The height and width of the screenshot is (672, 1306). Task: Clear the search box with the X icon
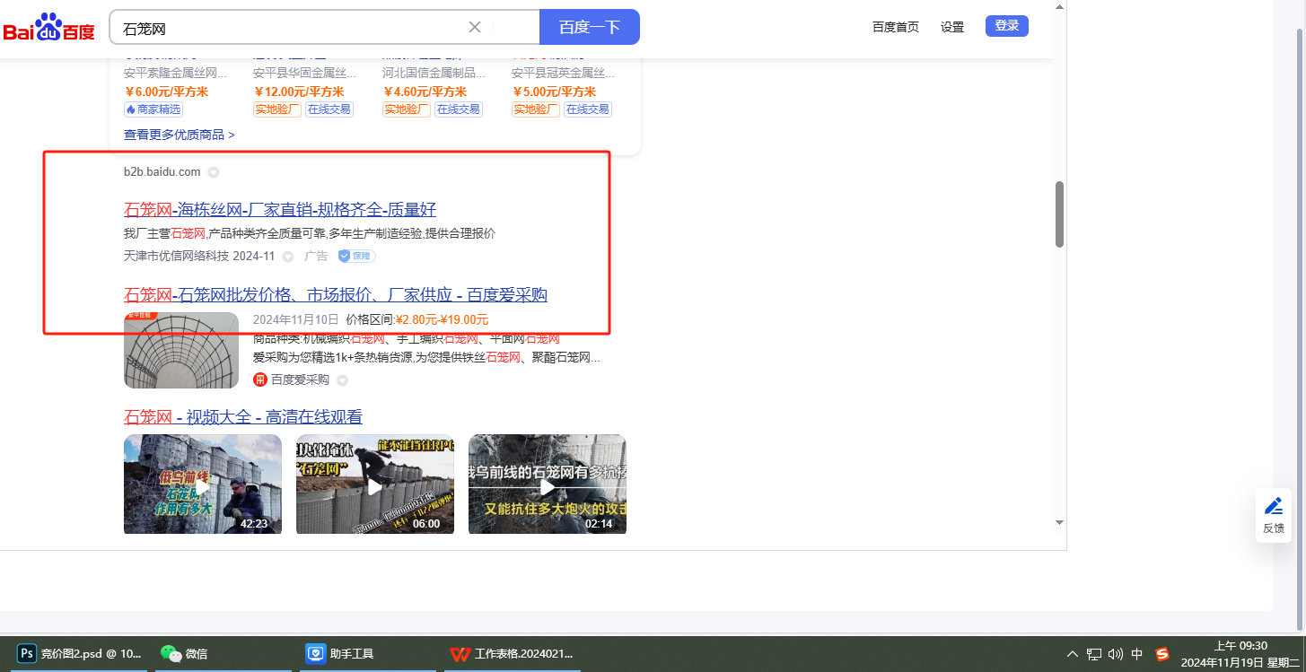tap(475, 27)
